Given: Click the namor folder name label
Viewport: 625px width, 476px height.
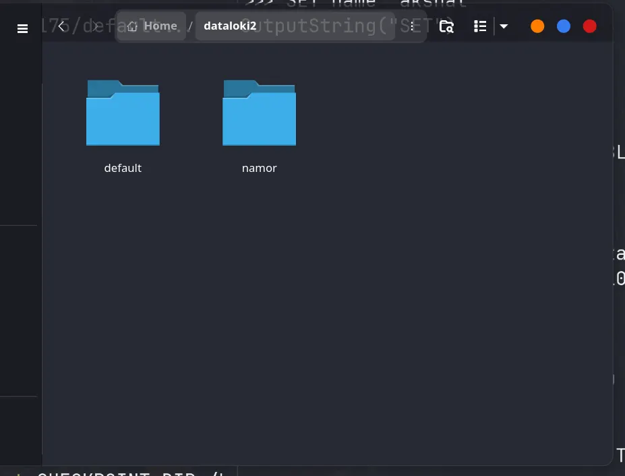Looking at the screenshot, I should point(259,169).
